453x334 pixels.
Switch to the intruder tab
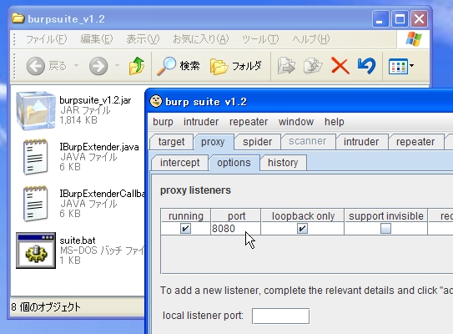point(361,142)
